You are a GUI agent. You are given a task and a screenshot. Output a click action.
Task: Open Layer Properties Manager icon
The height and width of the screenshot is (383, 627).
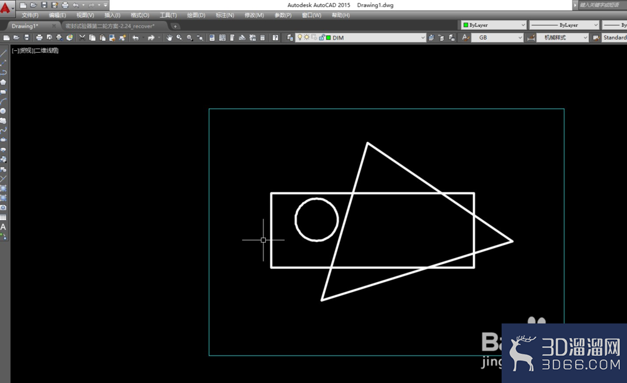pos(290,38)
